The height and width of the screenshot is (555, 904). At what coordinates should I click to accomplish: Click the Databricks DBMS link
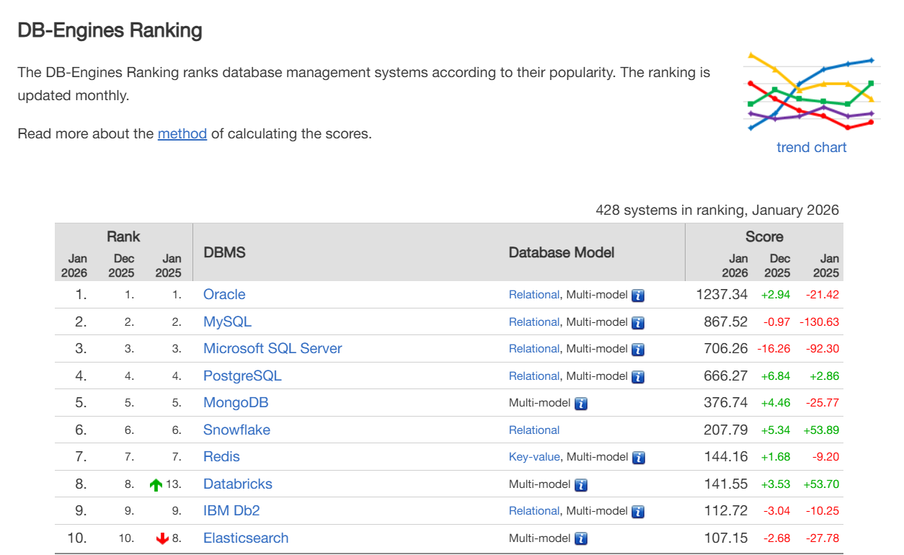click(238, 484)
